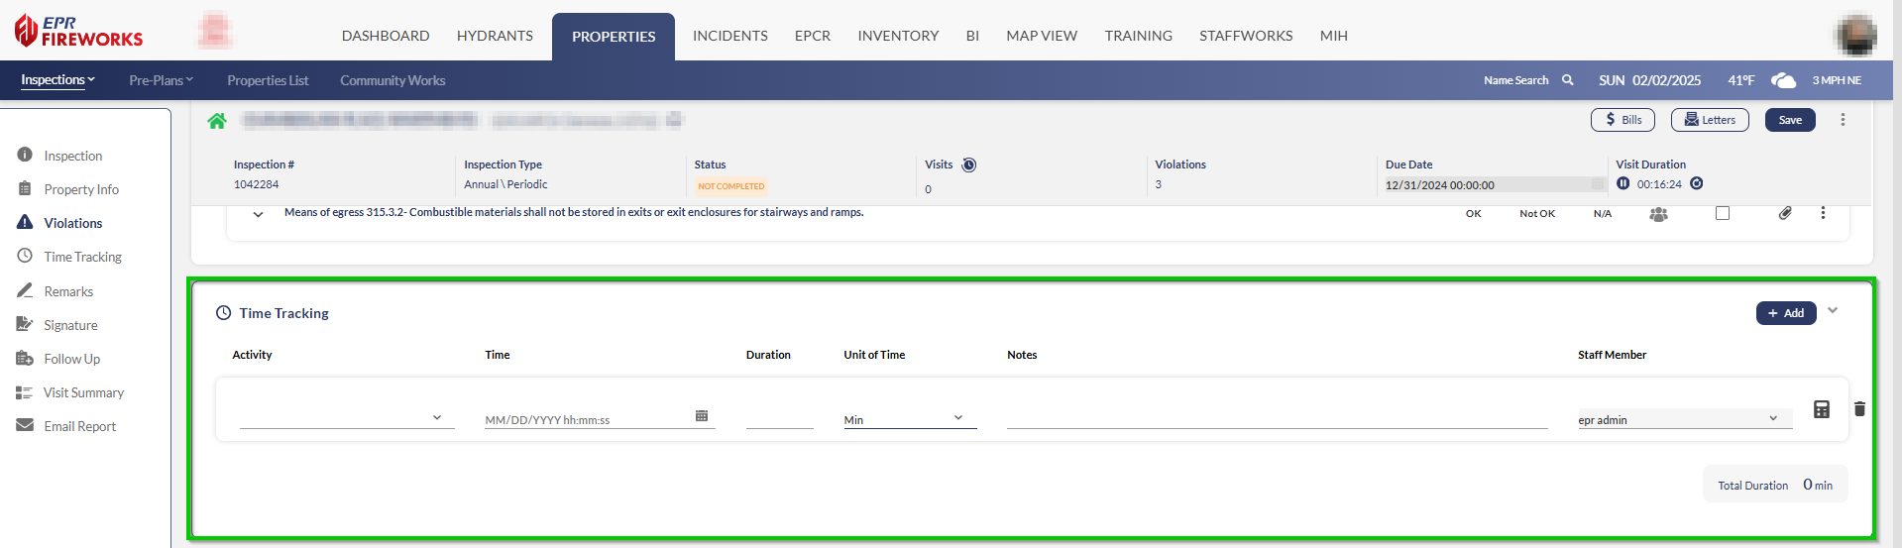
Task: Click the paperclip attachment icon on violation
Action: (1784, 213)
